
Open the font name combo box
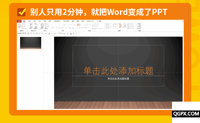[58, 25]
